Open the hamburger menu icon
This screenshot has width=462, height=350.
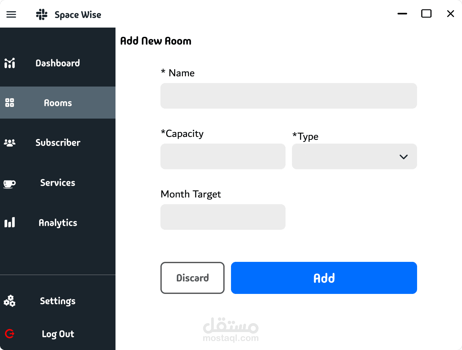11,14
